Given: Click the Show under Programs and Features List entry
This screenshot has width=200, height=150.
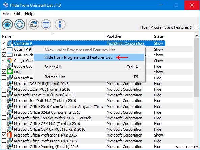Looking at the screenshot, I should click(x=89, y=50).
